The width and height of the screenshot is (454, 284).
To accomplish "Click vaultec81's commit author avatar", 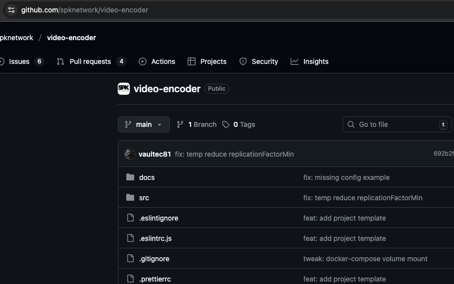I will (x=130, y=154).
